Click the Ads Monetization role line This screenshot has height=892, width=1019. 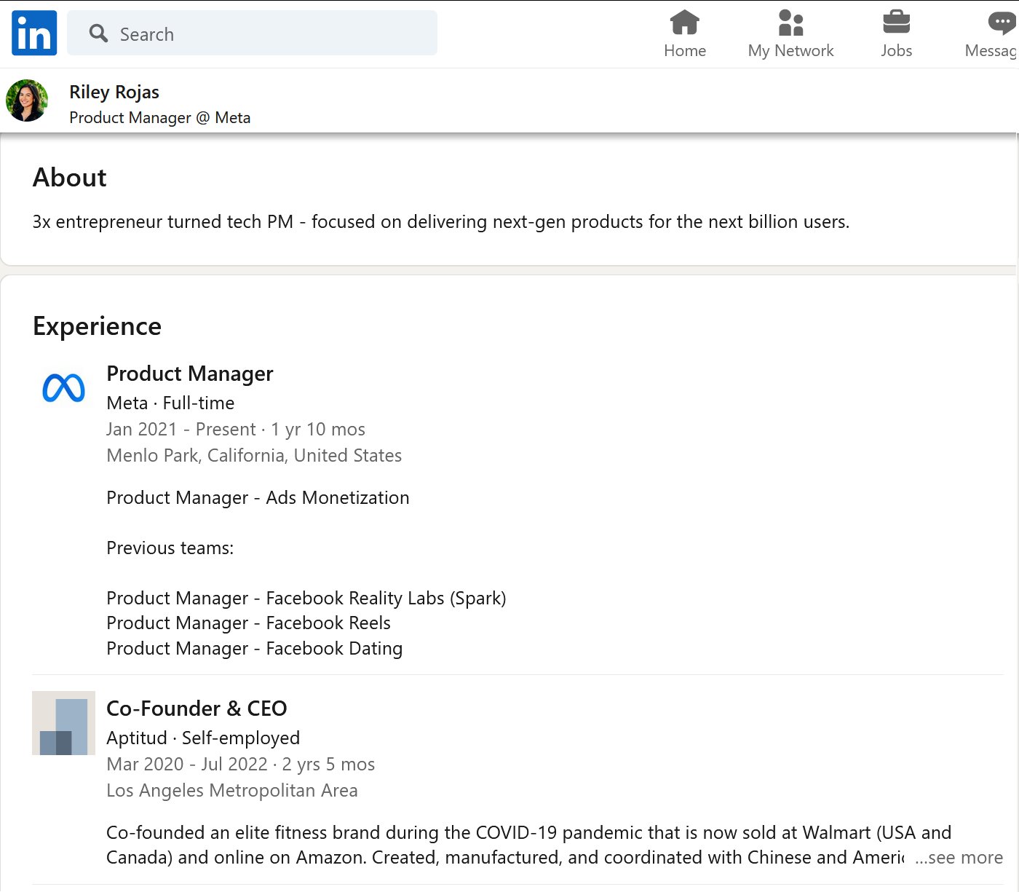[258, 498]
